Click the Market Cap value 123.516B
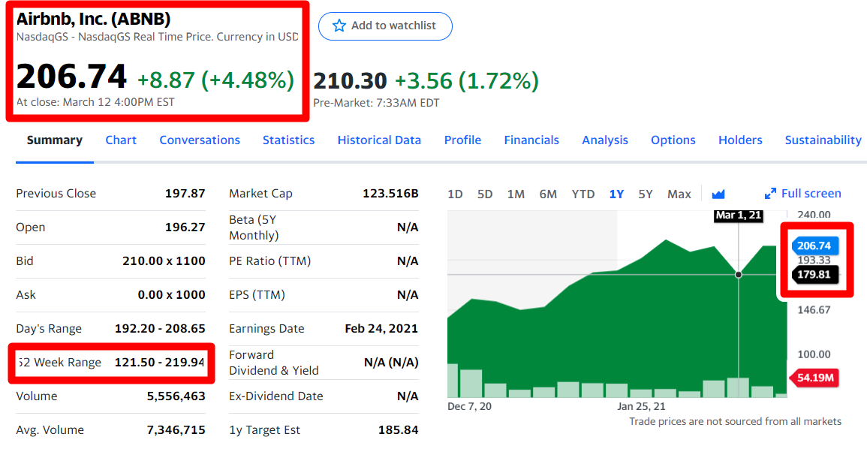Screen dimensions: 867x455 [390, 194]
